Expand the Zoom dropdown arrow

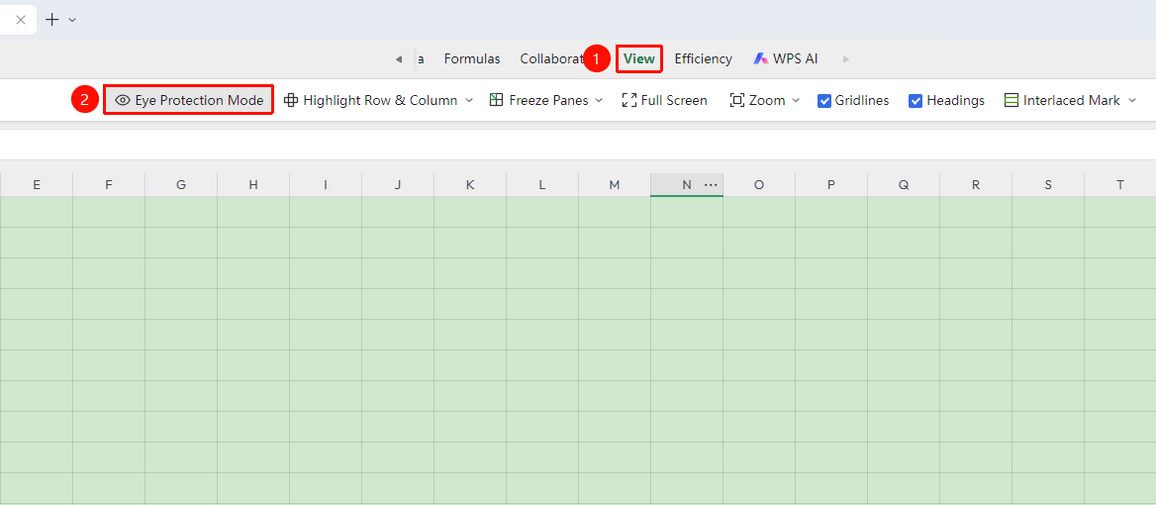coord(796,100)
